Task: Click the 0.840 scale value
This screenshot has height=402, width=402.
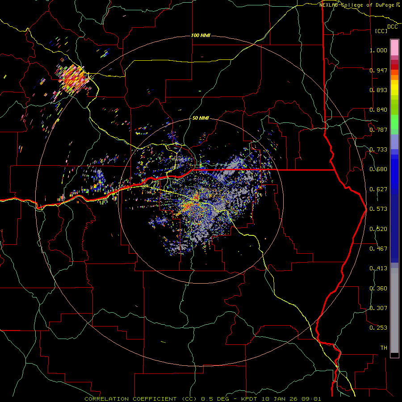Action: [378, 110]
